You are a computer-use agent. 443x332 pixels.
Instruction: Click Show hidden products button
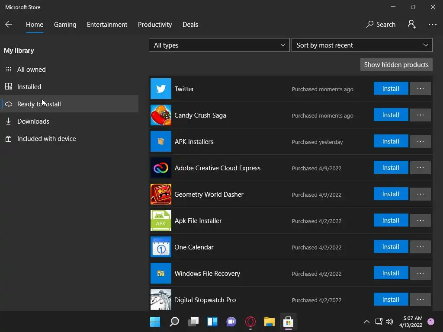(x=396, y=65)
